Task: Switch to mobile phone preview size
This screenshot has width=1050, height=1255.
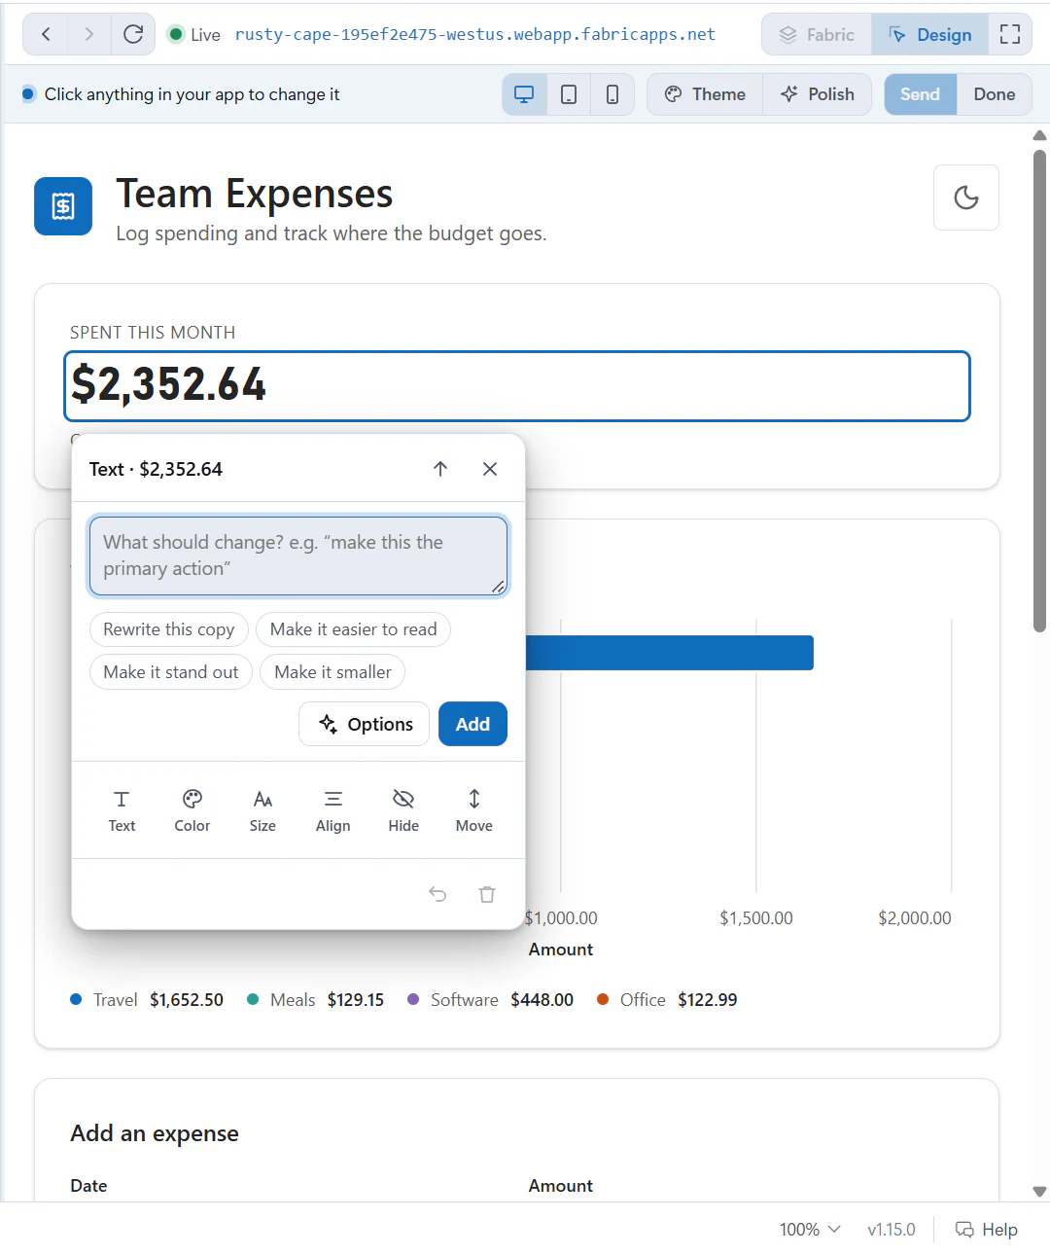Action: pos(612,94)
